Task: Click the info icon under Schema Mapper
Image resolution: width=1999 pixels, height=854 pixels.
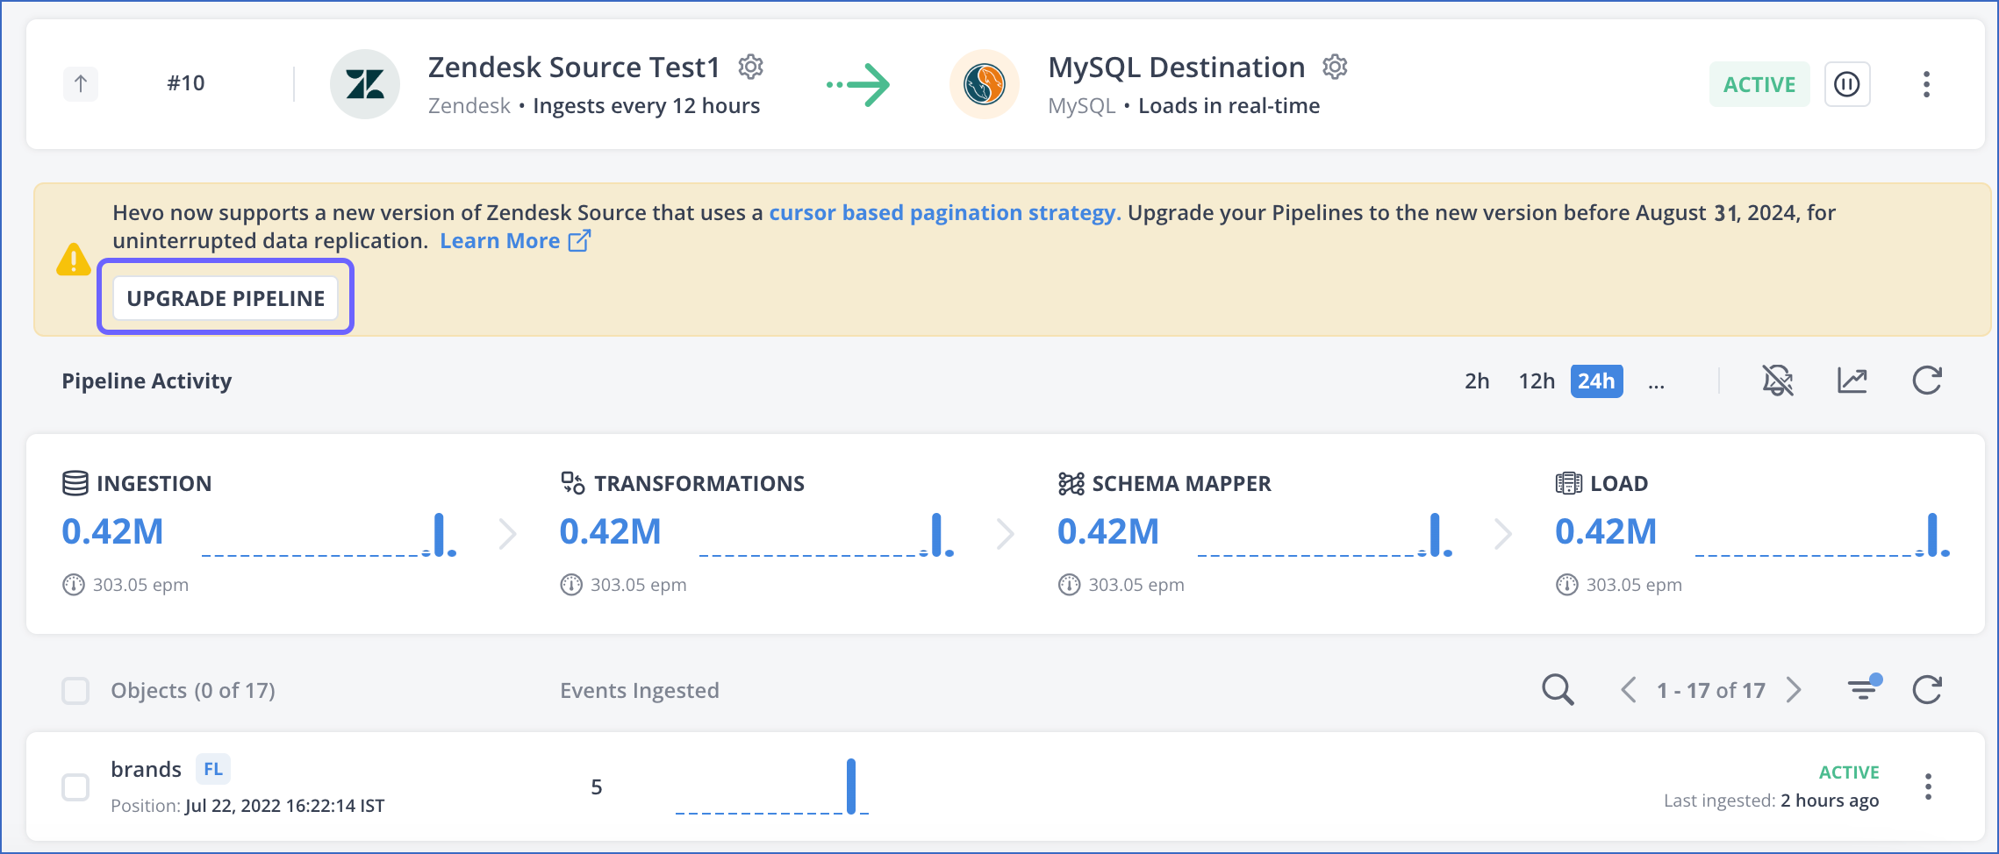Action: point(1069,584)
